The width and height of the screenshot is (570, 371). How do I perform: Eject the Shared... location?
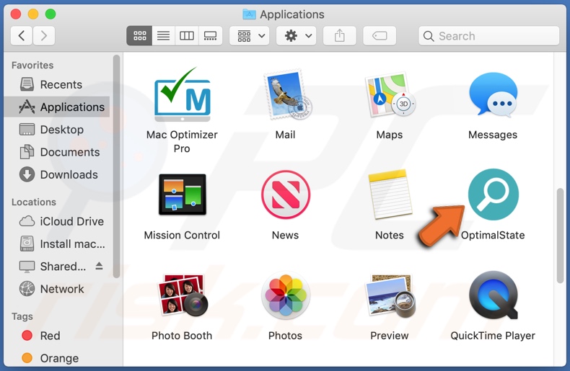[x=99, y=266]
